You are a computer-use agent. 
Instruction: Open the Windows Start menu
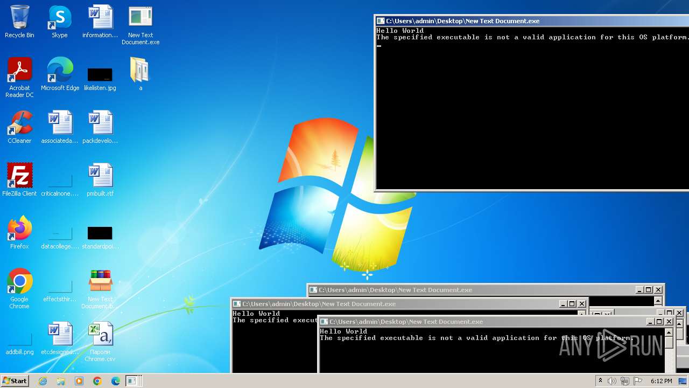[15, 381]
